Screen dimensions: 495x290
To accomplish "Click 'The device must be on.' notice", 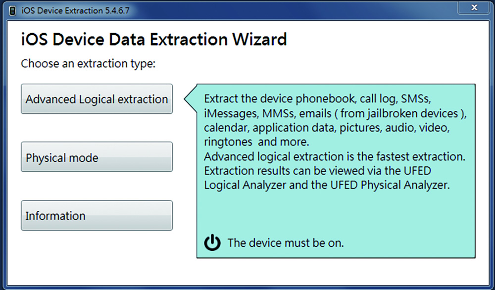I will [286, 243].
